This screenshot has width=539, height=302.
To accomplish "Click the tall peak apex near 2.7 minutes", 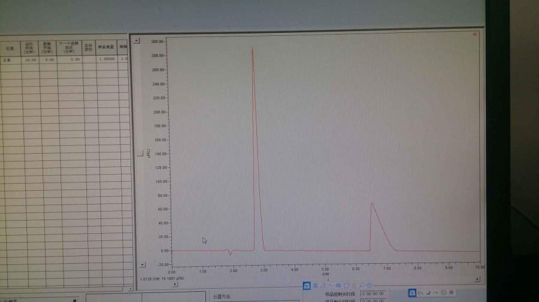I will point(252,48).
